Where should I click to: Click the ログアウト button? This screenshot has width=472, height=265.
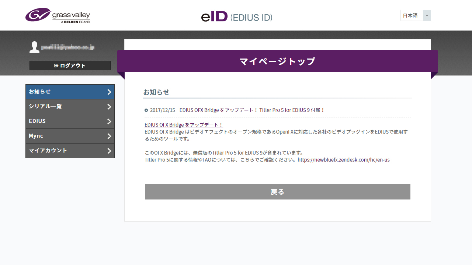pos(70,66)
